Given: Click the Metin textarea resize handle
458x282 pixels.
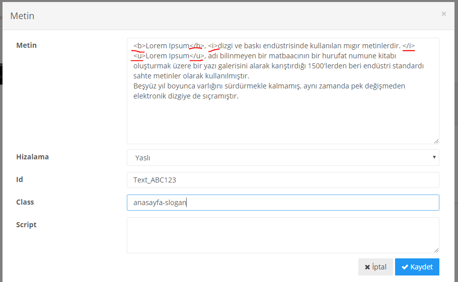Looking at the screenshot, I should 436,141.
